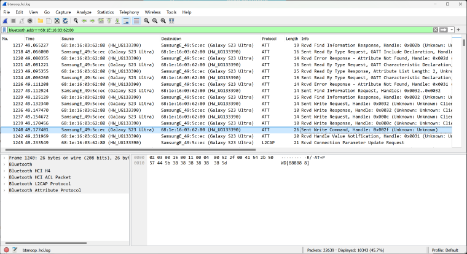This screenshot has height=254, width=467.
Task: Find a packet with the magnifier icon
Action: [x=76, y=21]
